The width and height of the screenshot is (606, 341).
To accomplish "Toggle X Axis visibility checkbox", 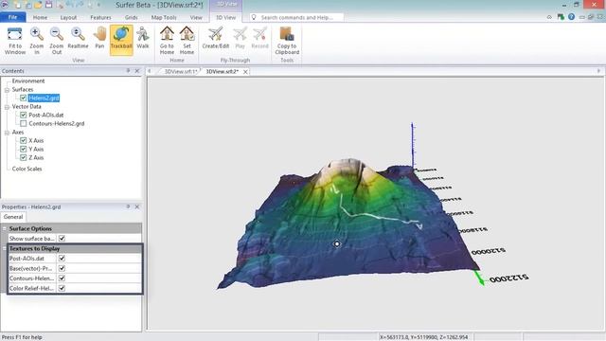I will pyautogui.click(x=23, y=141).
